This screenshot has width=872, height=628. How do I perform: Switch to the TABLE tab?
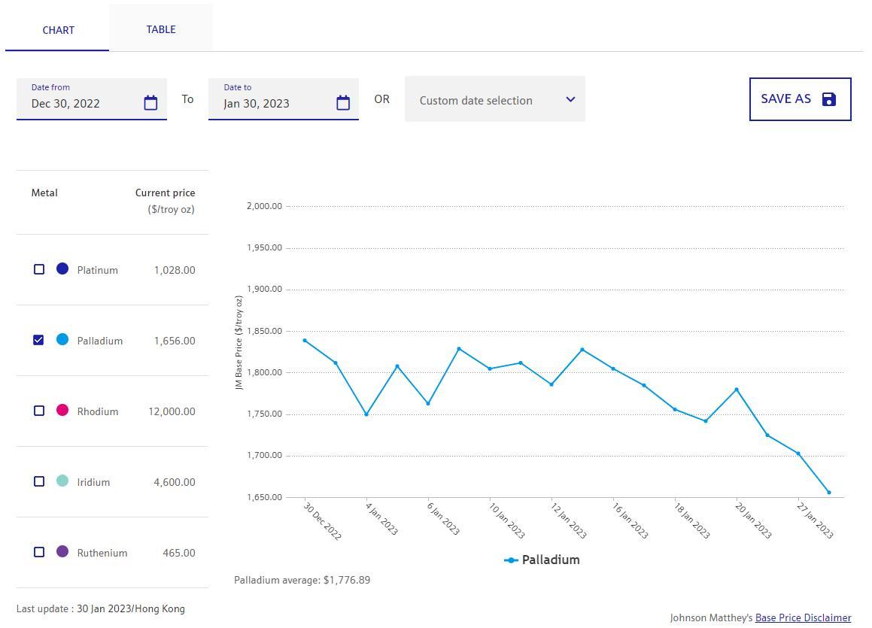[161, 29]
